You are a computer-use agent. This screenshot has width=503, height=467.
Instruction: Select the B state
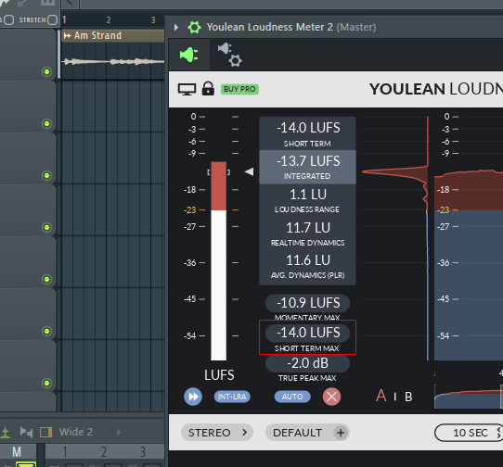pyautogui.click(x=408, y=397)
